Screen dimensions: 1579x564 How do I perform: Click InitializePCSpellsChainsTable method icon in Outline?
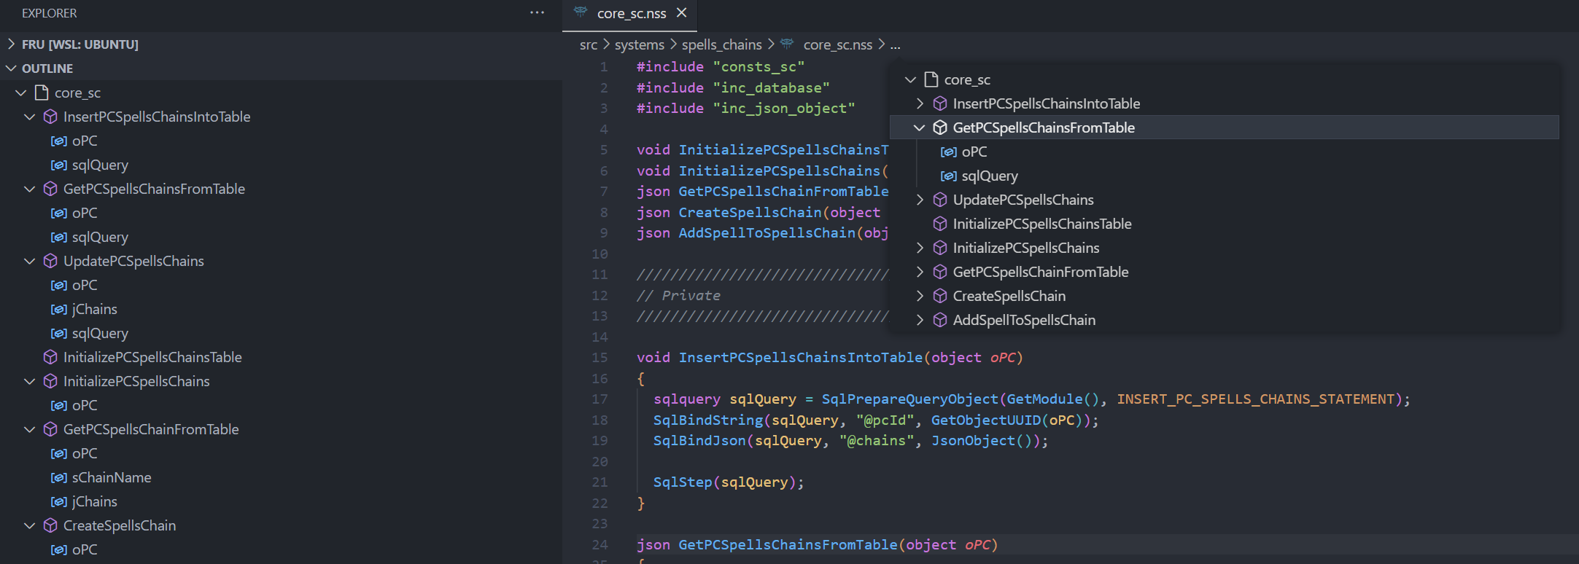[x=50, y=357]
